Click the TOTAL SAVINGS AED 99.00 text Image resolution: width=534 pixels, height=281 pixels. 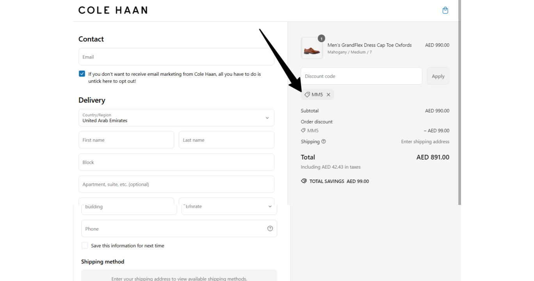click(x=339, y=181)
